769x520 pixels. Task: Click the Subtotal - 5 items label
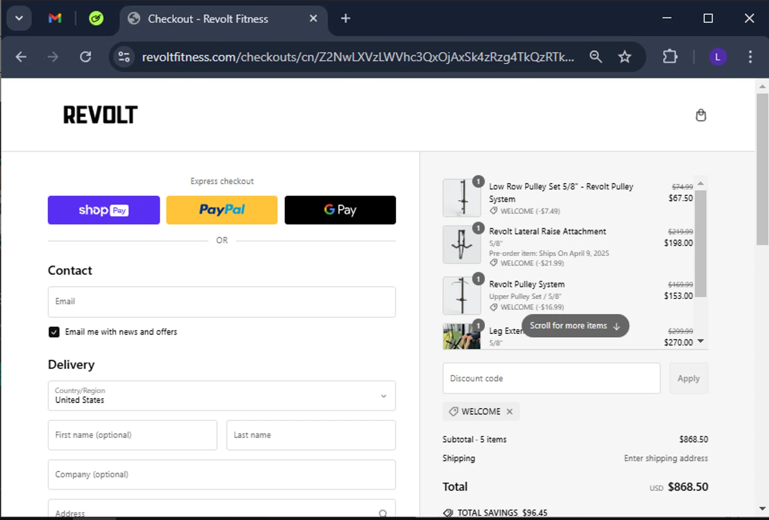tap(475, 440)
